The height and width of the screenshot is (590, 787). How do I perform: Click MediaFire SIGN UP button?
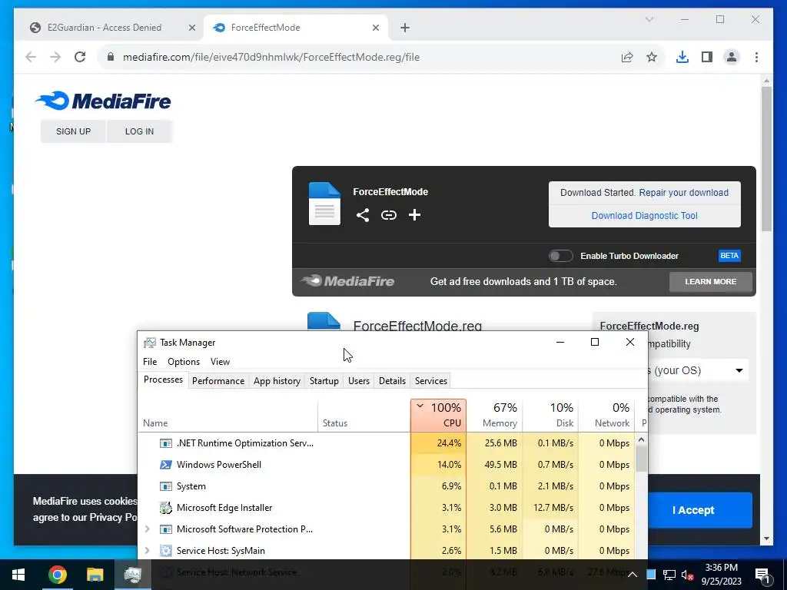point(73,131)
